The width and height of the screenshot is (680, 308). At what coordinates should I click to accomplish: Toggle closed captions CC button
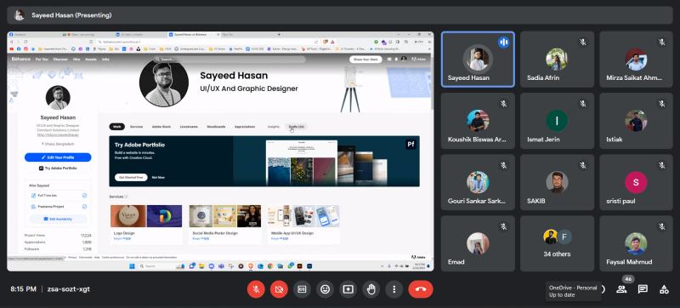tap(302, 289)
